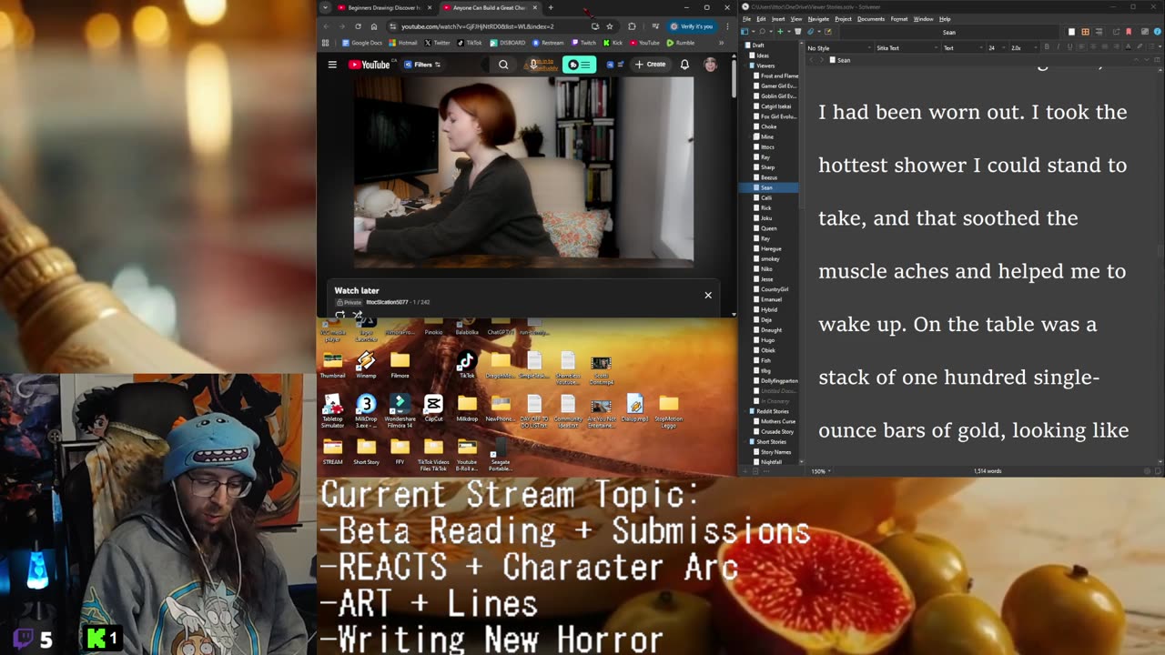Screen dimensions: 1165x655
Task: Click 1,514 words count in footer
Action: 988,471
